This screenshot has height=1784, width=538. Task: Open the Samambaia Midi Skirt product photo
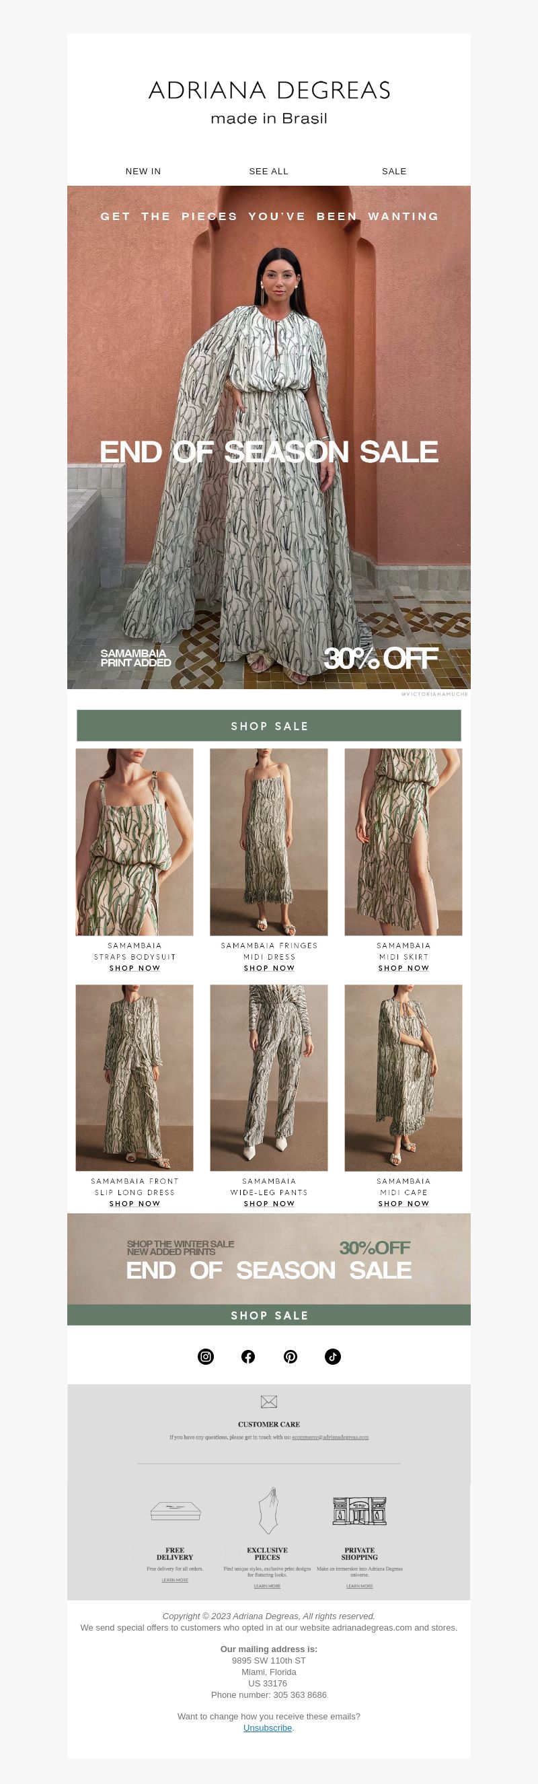[403, 842]
